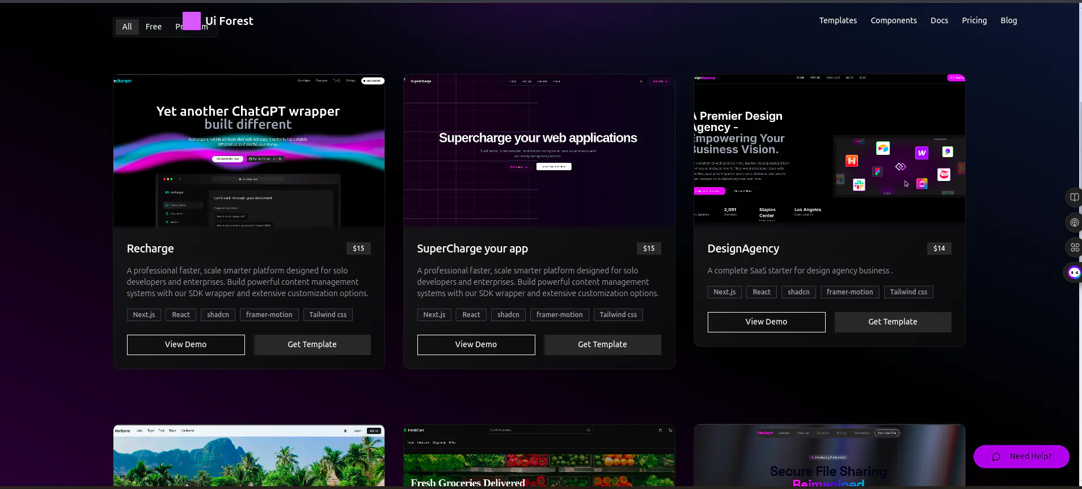1082x489 pixels.
Task: Click the $14 price badge on DesignAgency
Action: tap(939, 248)
